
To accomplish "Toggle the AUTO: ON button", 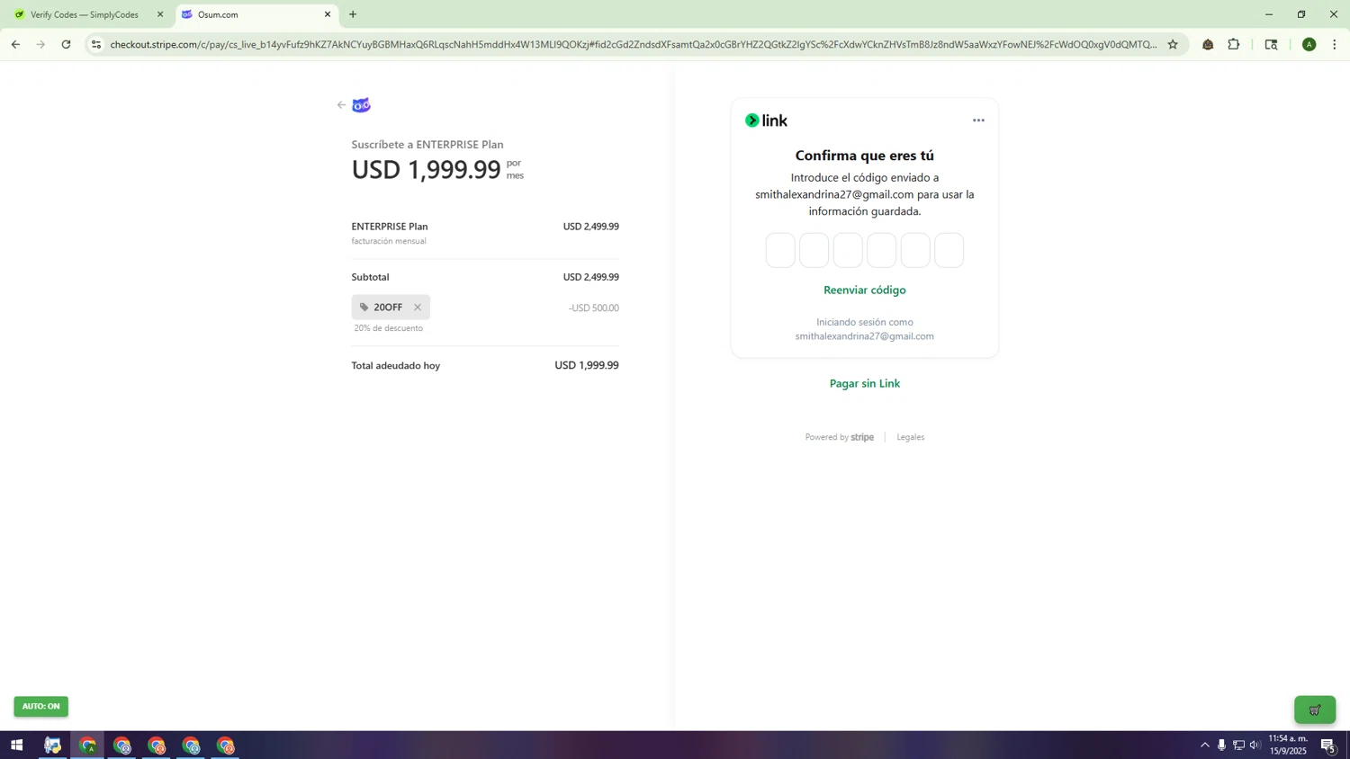I will pyautogui.click(x=40, y=707).
